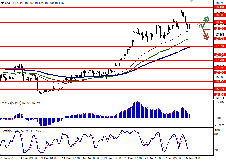Click the 16.799 price level label
The height and width of the screenshot is (161, 226).
[x=219, y=81]
